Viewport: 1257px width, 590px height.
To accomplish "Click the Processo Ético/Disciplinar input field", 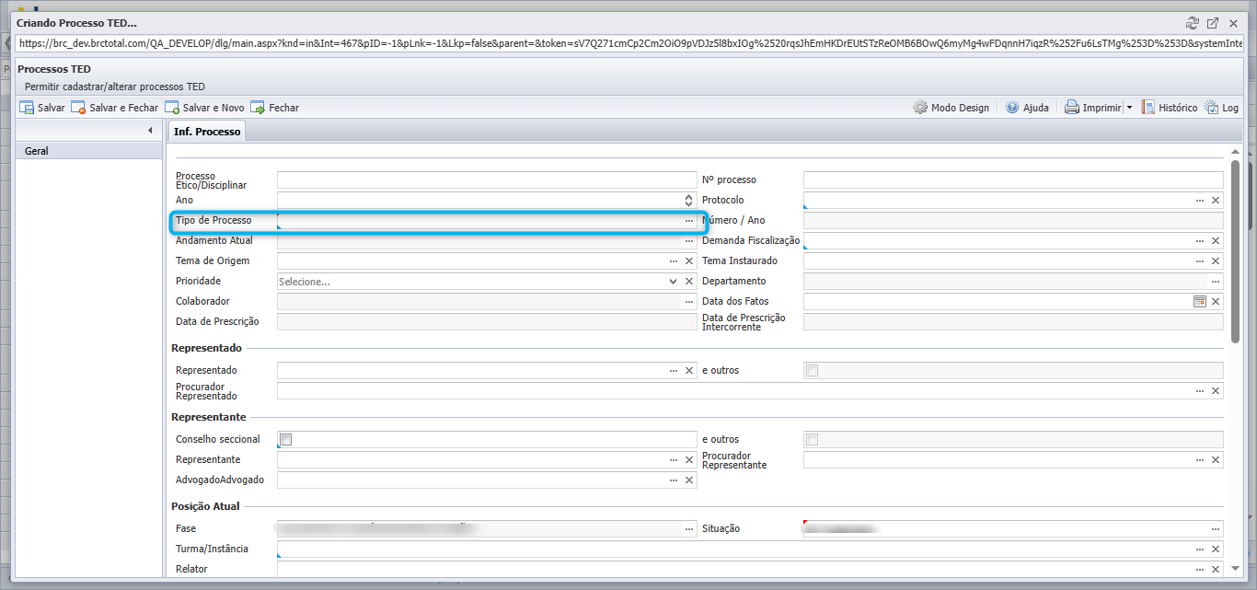I will pyautogui.click(x=487, y=180).
